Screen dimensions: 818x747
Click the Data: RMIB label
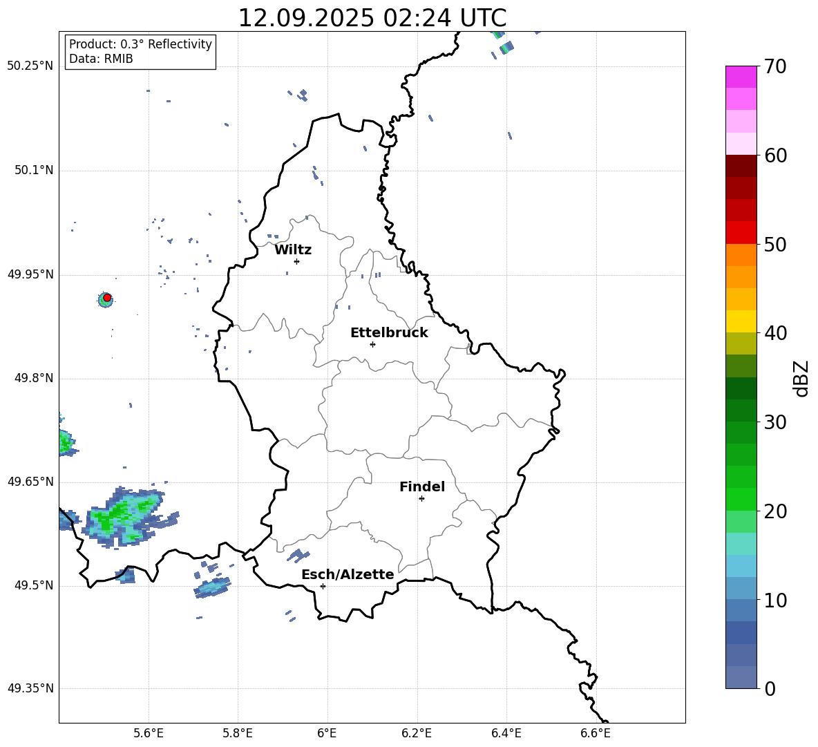[101, 59]
